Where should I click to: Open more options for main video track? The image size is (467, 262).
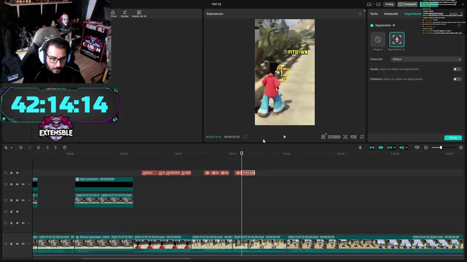(29, 244)
